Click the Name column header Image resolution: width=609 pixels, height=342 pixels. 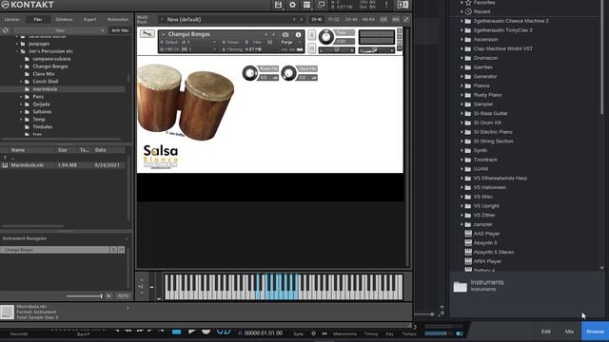tap(18, 150)
